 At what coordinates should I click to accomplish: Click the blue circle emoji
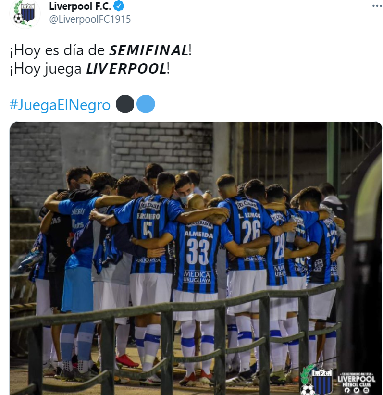tap(146, 104)
